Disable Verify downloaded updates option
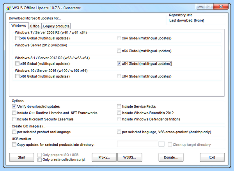 coord(14,106)
